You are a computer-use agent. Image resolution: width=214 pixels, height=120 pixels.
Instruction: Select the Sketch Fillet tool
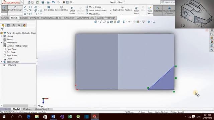(x=36, y=14)
